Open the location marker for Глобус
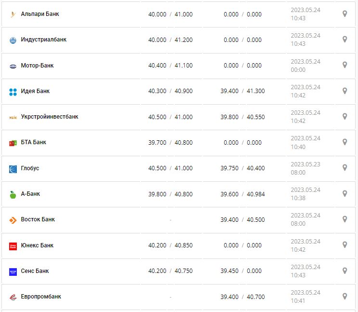 [x=345, y=167]
